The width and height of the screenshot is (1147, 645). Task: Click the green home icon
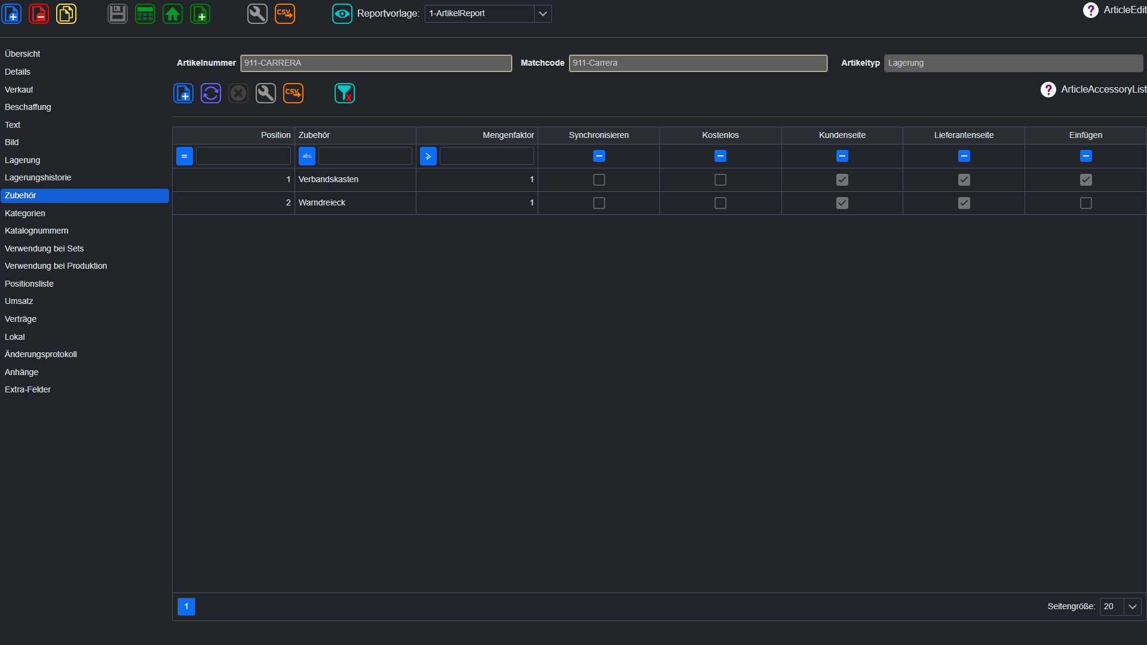click(173, 14)
